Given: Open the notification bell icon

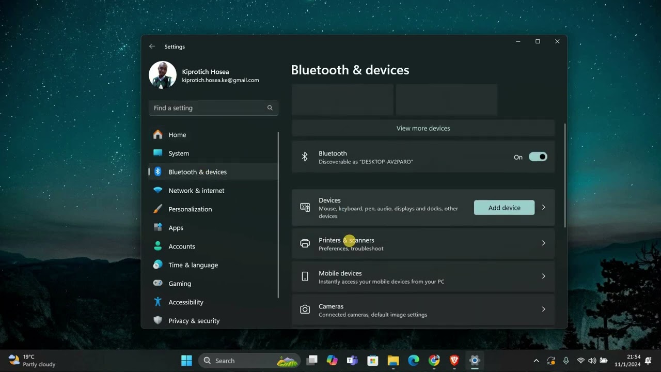Looking at the screenshot, I should pyautogui.click(x=648, y=361).
